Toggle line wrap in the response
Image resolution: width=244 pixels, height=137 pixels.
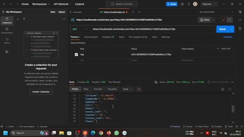139,89
